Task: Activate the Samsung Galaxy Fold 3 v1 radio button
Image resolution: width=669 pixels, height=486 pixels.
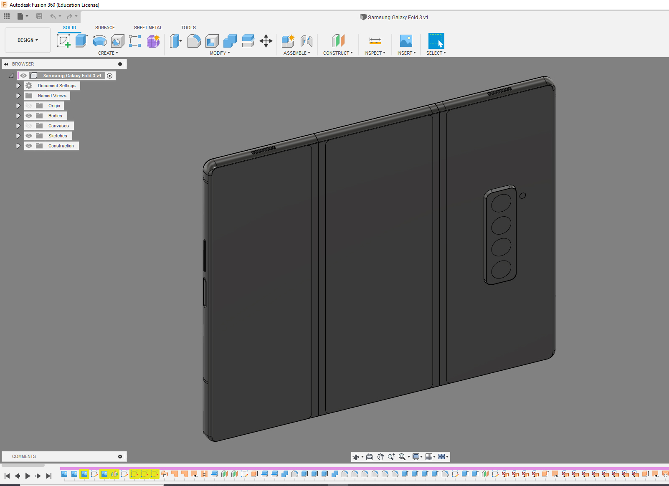Action: [x=110, y=76]
